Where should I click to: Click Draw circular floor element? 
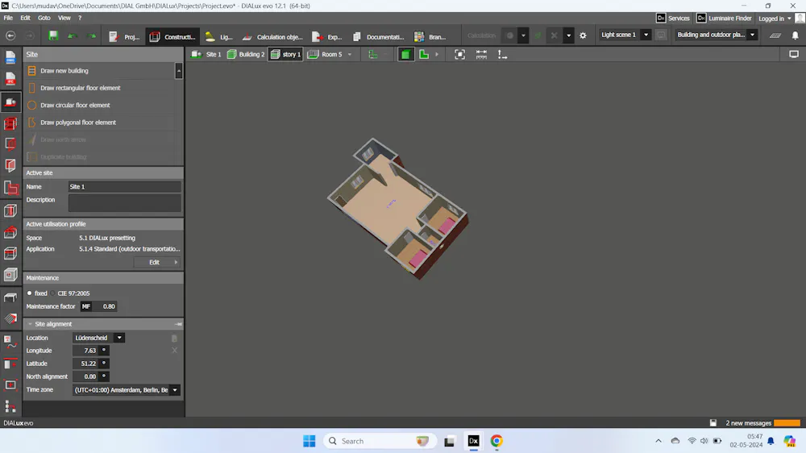tap(75, 106)
